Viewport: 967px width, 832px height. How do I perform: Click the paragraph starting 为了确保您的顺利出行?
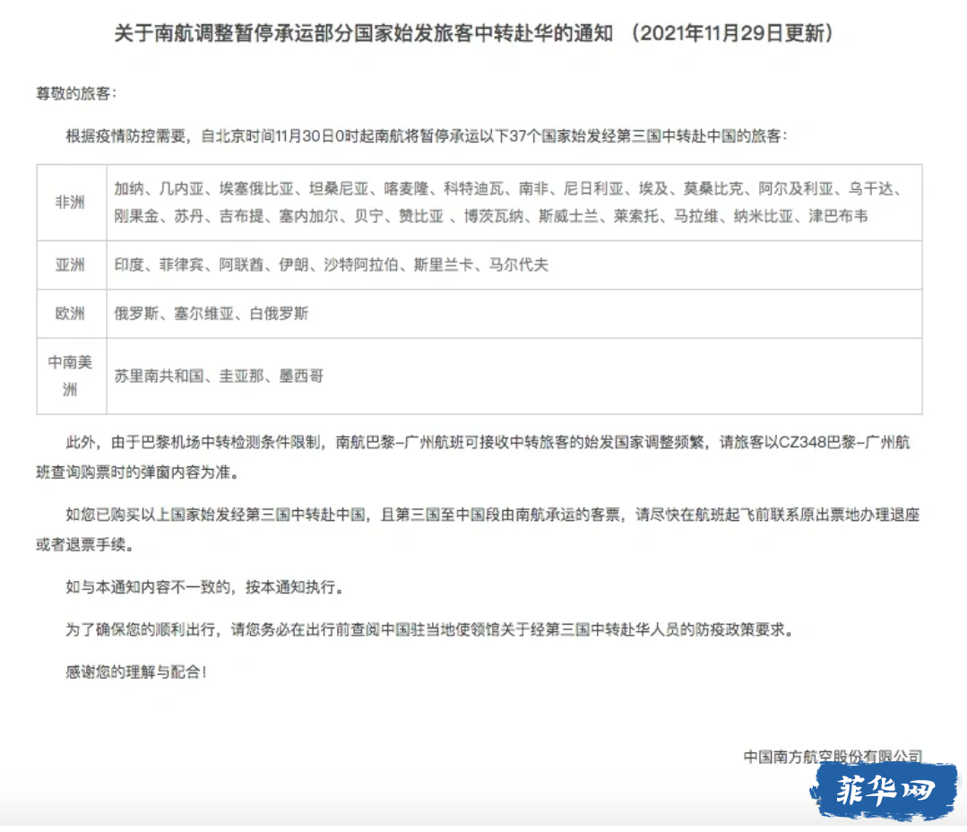pos(430,629)
